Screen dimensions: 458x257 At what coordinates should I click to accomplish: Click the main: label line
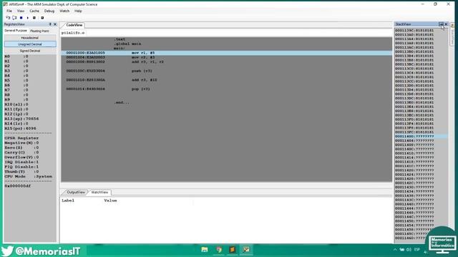120,49
